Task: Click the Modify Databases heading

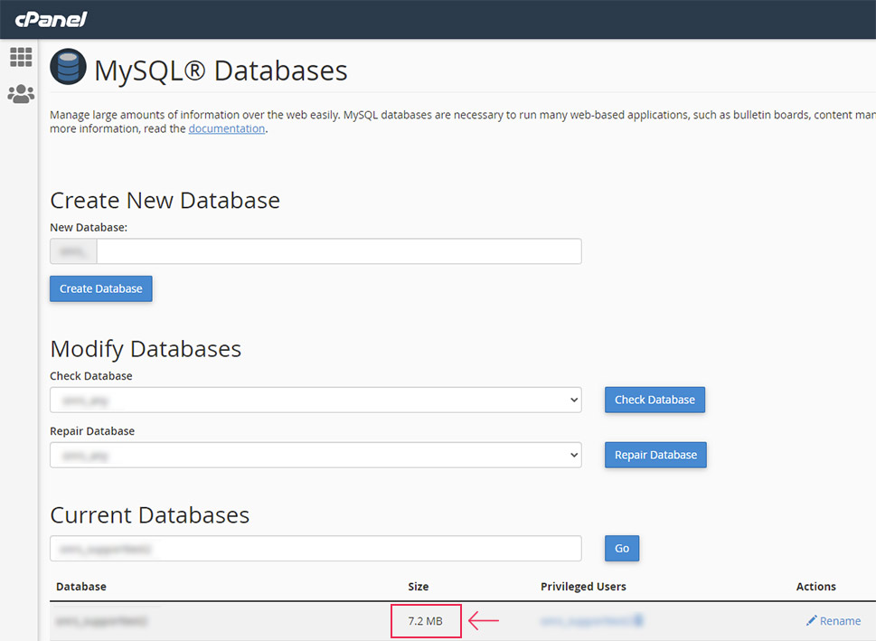Action: [x=146, y=349]
